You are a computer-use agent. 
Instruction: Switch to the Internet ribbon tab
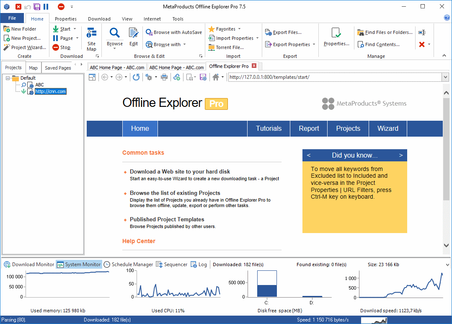152,18
